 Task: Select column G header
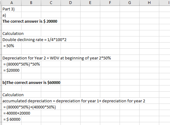[129, 2]
